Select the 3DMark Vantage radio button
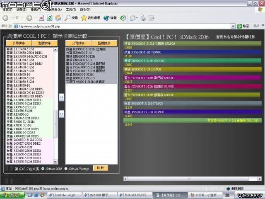The height and width of the screenshot is (199, 265). pyautogui.click(x=66, y=169)
